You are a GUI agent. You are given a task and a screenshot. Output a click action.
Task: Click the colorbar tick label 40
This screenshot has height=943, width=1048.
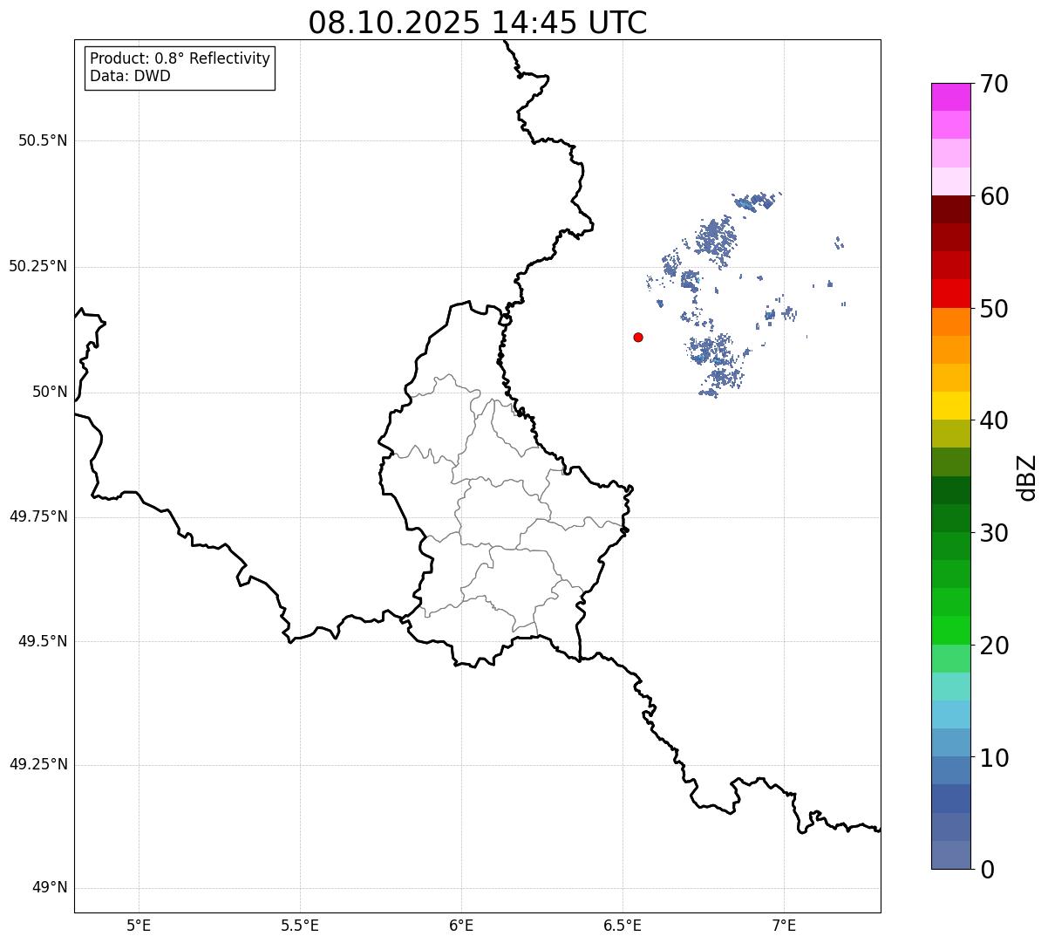click(994, 420)
